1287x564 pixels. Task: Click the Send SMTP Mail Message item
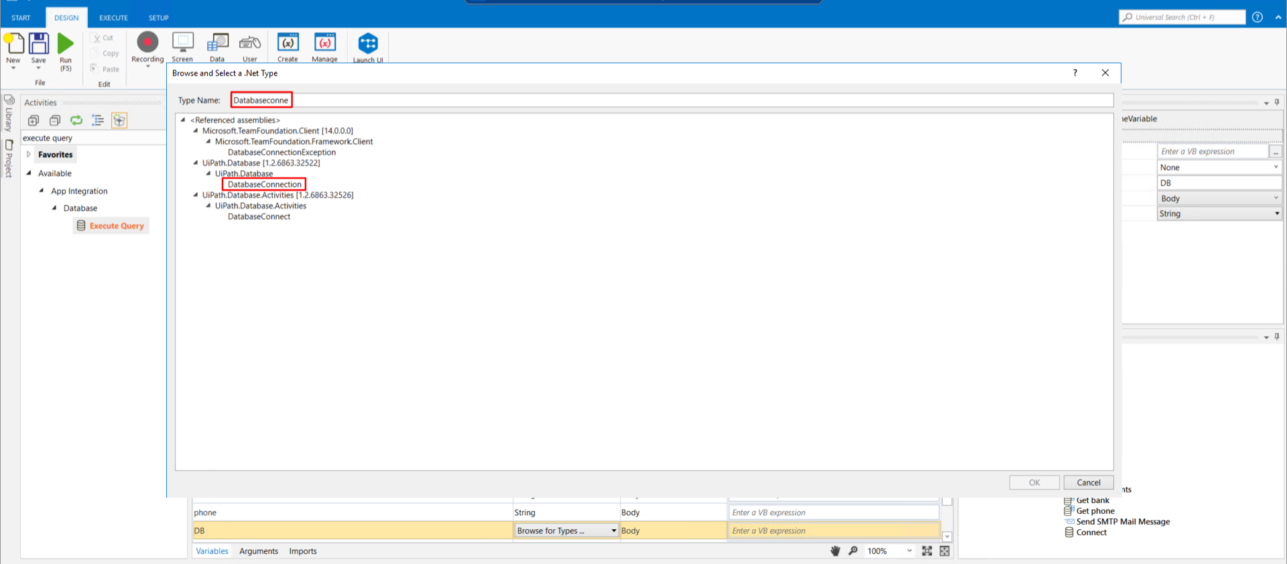(1117, 522)
